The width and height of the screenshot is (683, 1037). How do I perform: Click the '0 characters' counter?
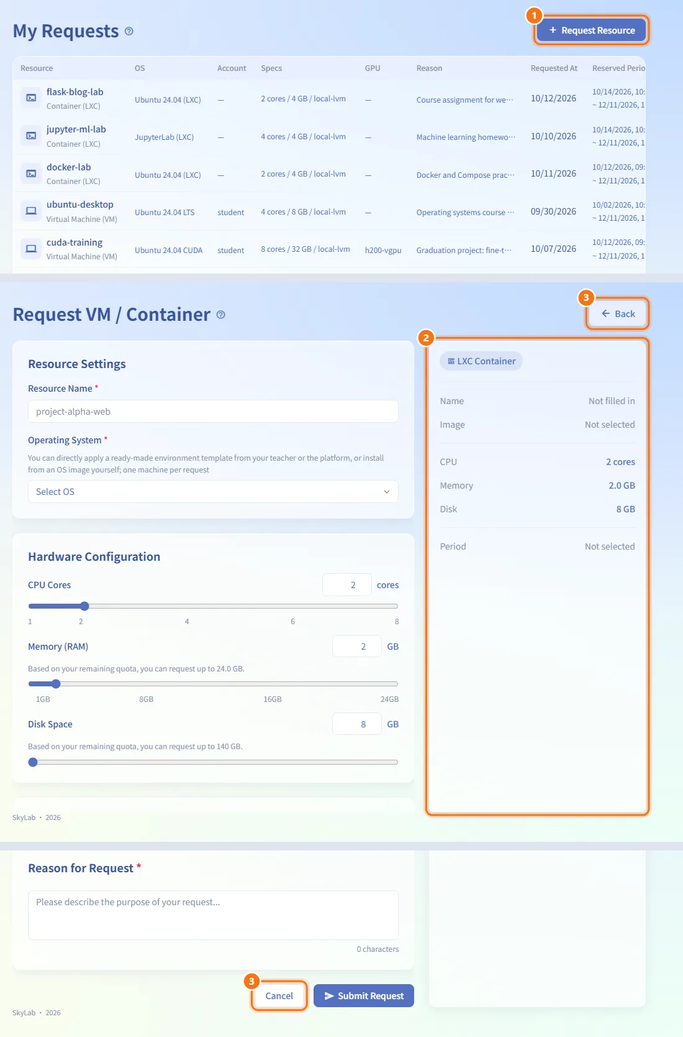(x=378, y=949)
